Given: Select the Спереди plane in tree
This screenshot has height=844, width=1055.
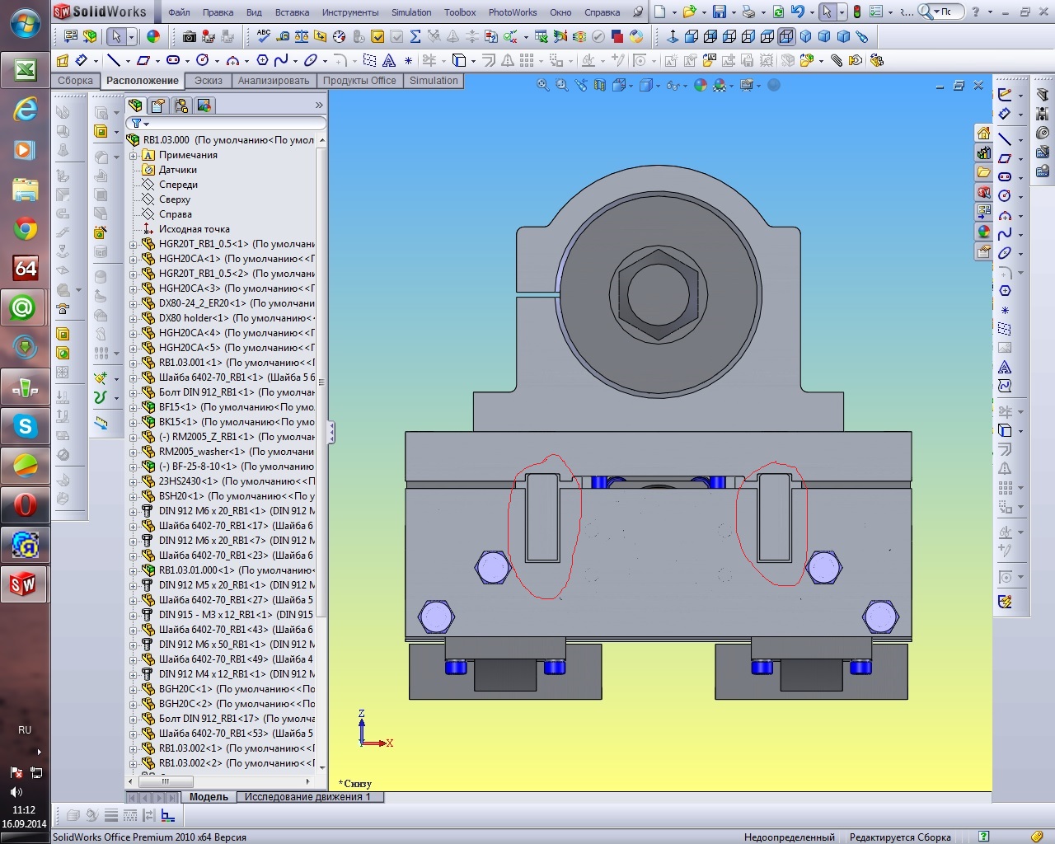Looking at the screenshot, I should tap(178, 185).
